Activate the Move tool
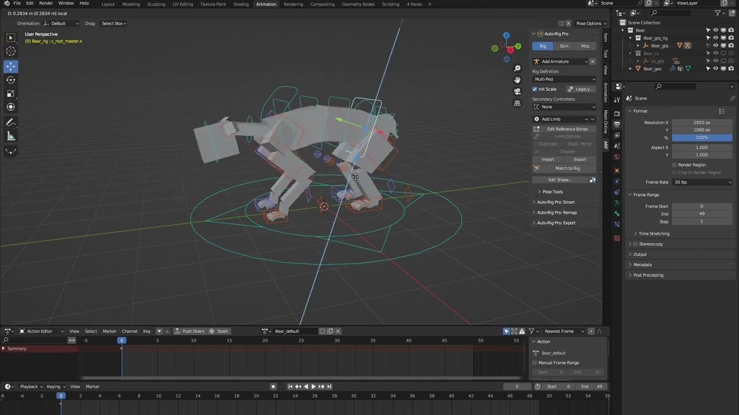This screenshot has height=415, width=739. 10,66
